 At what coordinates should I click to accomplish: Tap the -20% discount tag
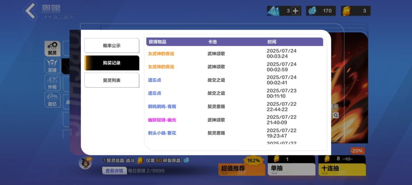point(357,151)
